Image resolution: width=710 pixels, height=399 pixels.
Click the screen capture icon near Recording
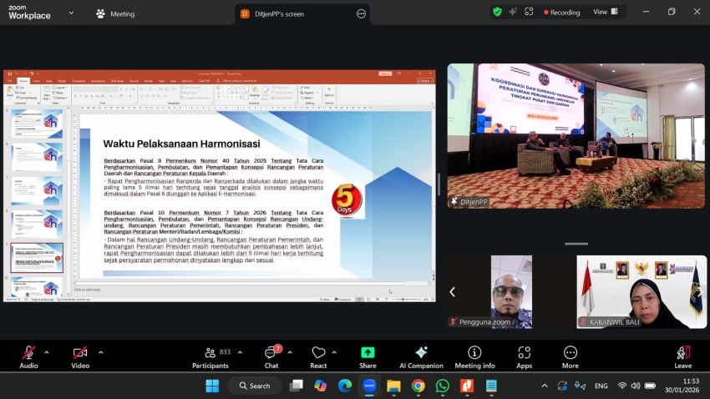529,13
